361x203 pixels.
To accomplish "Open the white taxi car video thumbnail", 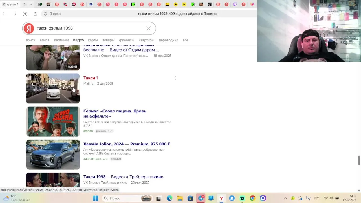I will click(x=53, y=89).
